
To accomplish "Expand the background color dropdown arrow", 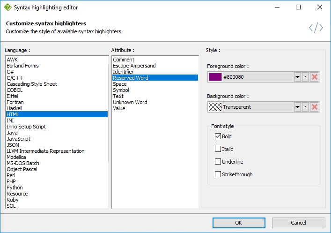I will 297,107.
